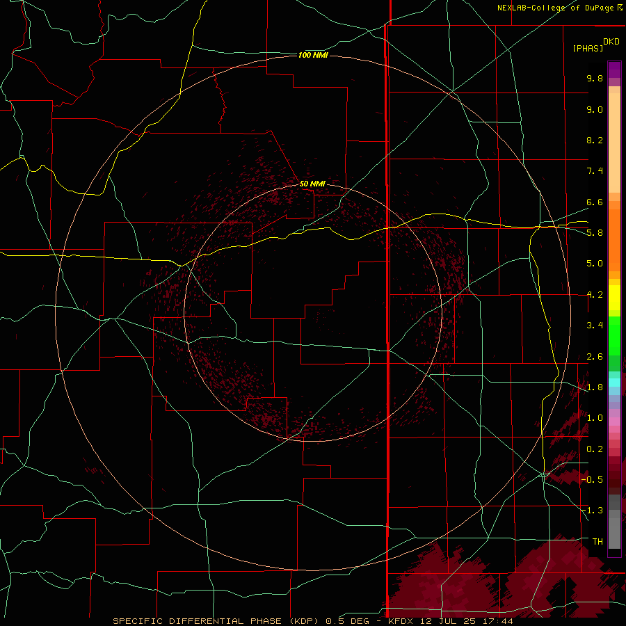Select the 2.6 value on the color scale
626x626 pixels.
coord(595,357)
